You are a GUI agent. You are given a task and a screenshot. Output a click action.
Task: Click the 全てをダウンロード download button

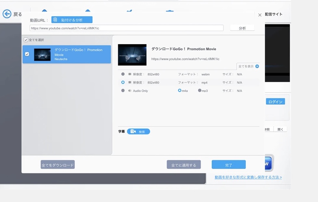coord(57,164)
